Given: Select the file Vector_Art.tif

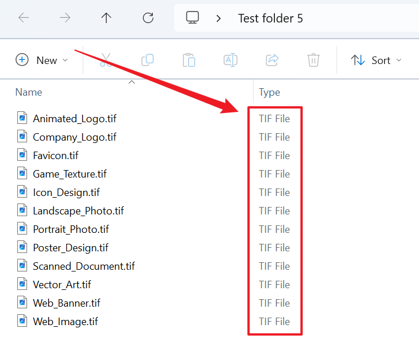Looking at the screenshot, I should pos(62,284).
